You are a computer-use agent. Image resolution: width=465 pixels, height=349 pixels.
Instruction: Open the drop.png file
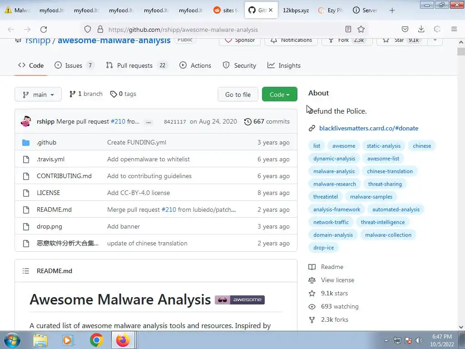(49, 227)
